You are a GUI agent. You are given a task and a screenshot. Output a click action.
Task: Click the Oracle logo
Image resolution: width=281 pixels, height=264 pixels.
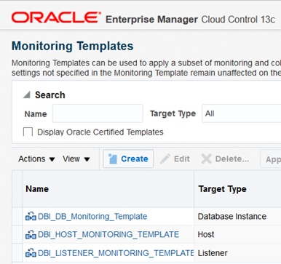point(56,17)
